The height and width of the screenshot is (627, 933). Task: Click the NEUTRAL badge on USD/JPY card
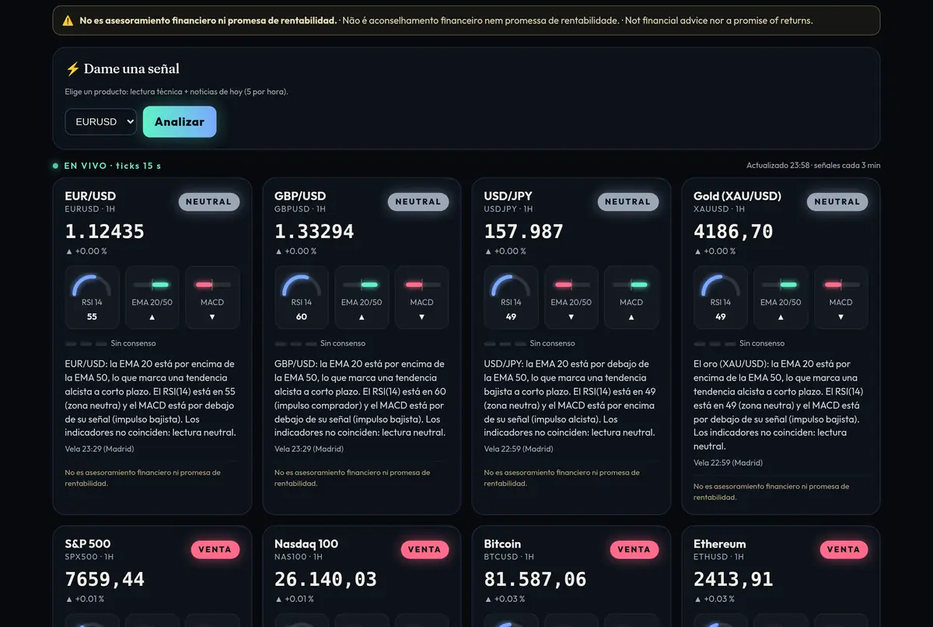[628, 201]
